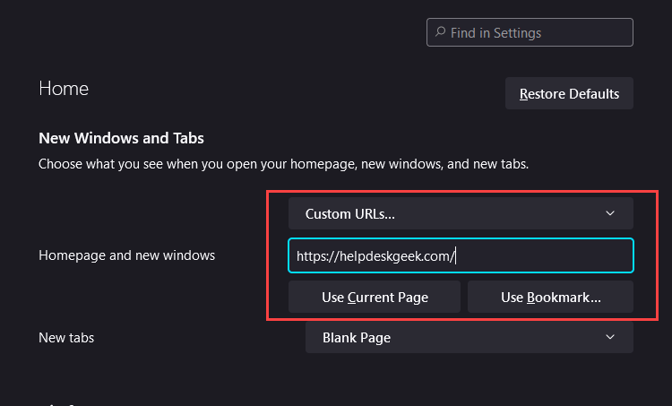
Task: Click the Use Bookmark... button
Action: tap(550, 297)
